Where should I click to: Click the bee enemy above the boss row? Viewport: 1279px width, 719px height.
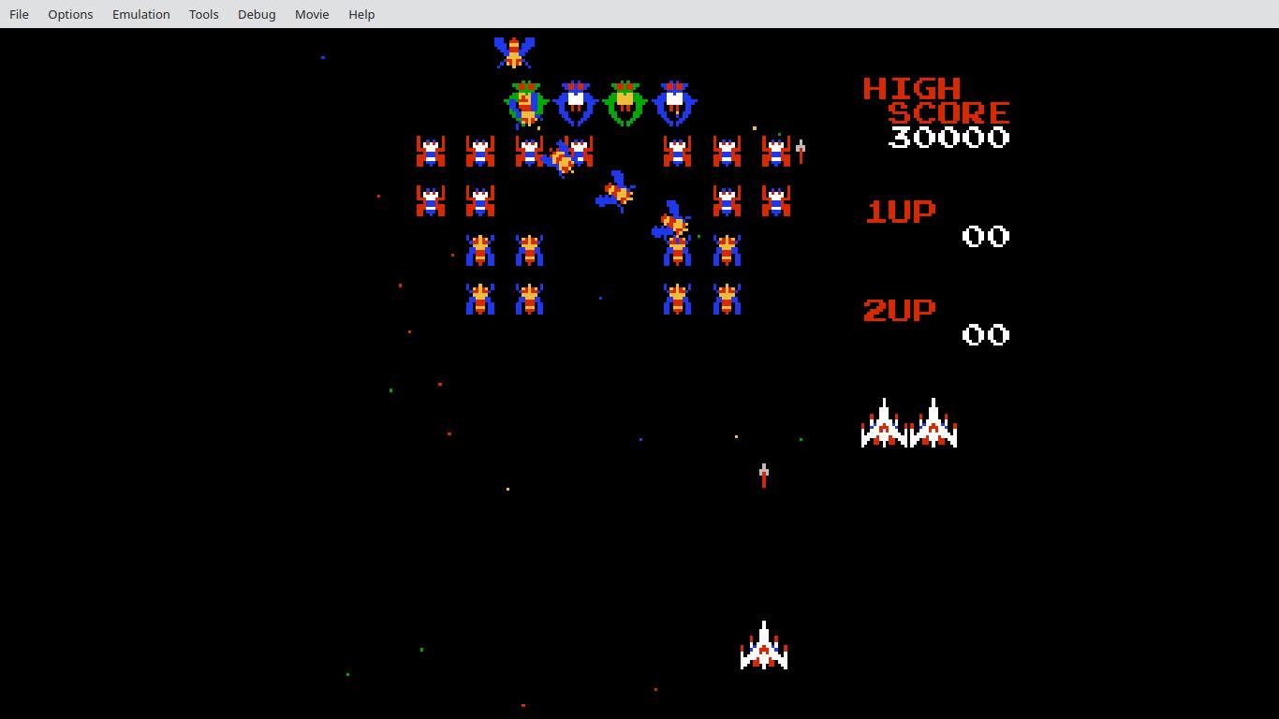(514, 52)
